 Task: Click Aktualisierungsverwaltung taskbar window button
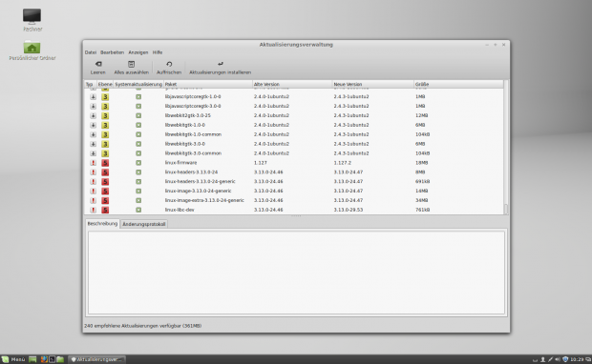click(x=96, y=359)
